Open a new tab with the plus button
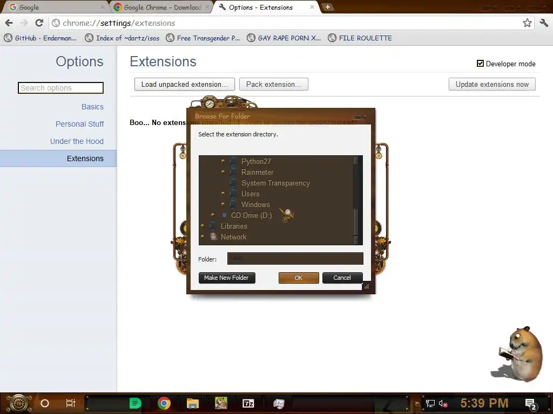 pyautogui.click(x=328, y=7)
